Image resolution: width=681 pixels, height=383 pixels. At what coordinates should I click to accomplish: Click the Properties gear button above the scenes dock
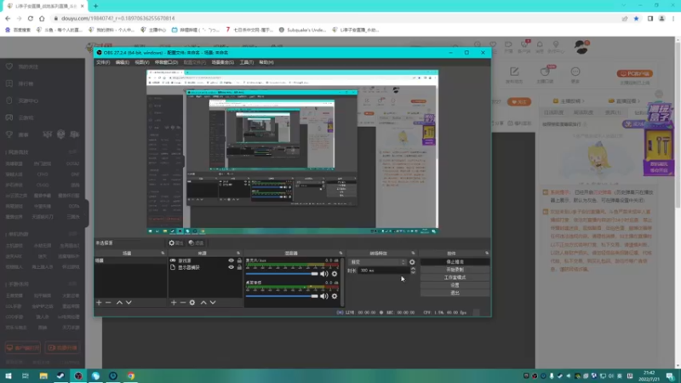coord(176,243)
